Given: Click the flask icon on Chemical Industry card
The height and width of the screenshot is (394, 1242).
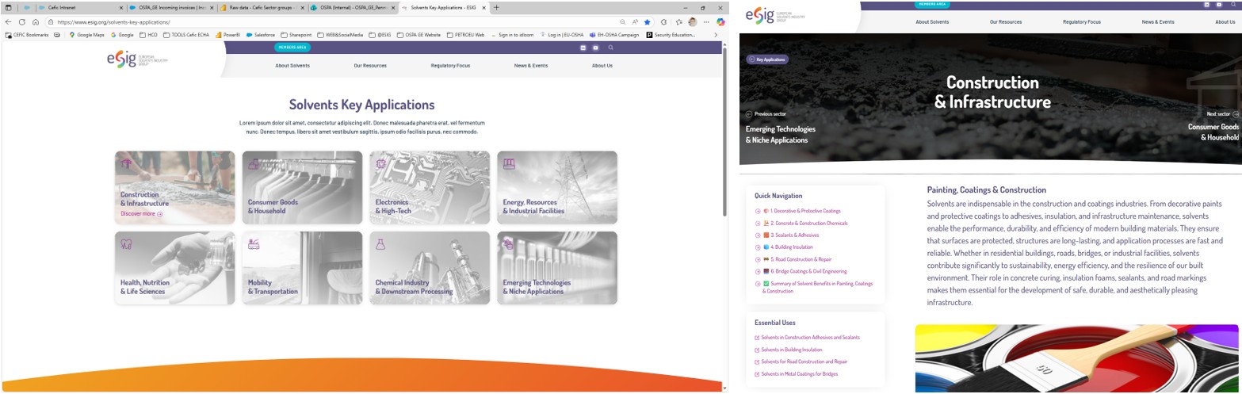Looking at the screenshot, I should (x=380, y=244).
